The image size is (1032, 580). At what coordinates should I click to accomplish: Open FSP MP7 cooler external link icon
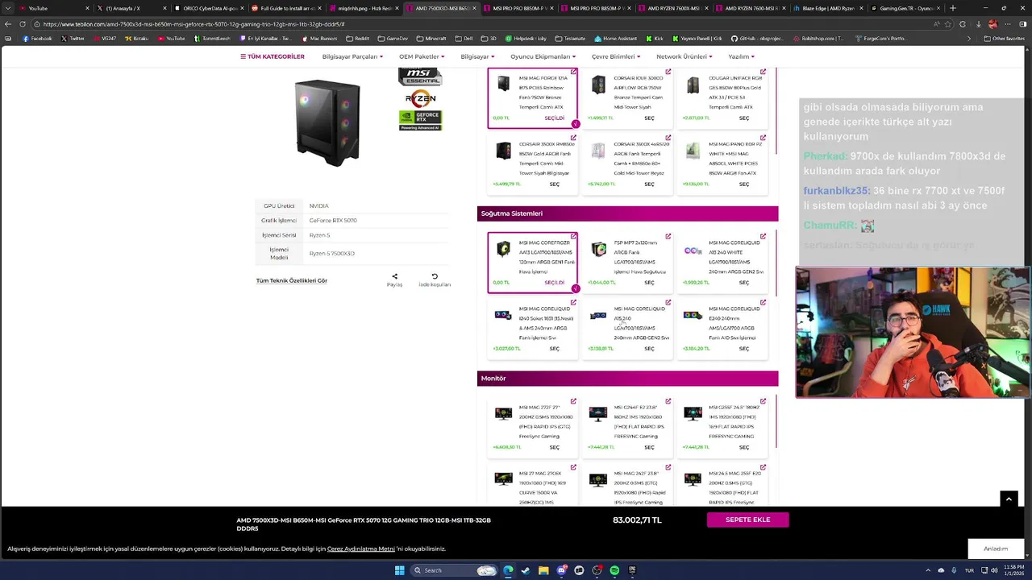click(668, 237)
